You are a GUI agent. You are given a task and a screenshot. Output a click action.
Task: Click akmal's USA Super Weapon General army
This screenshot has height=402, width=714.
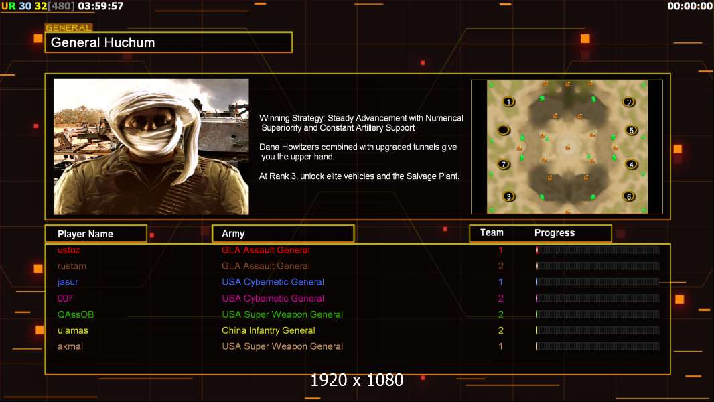coord(283,346)
